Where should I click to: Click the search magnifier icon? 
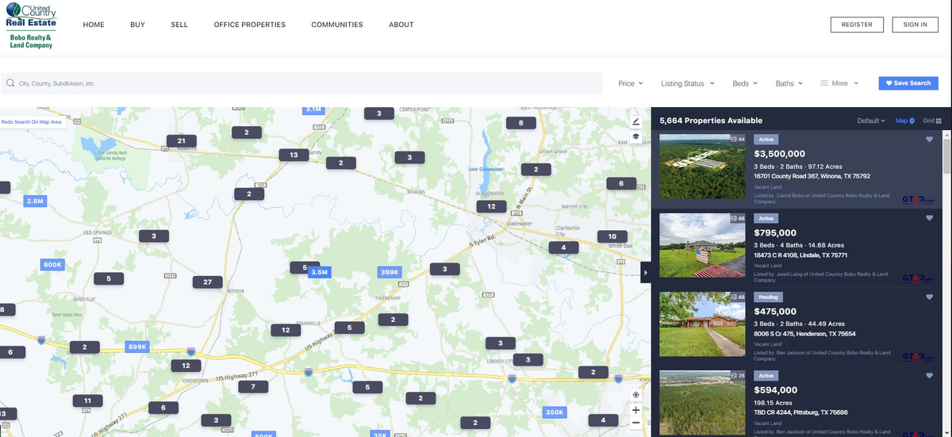(11, 83)
